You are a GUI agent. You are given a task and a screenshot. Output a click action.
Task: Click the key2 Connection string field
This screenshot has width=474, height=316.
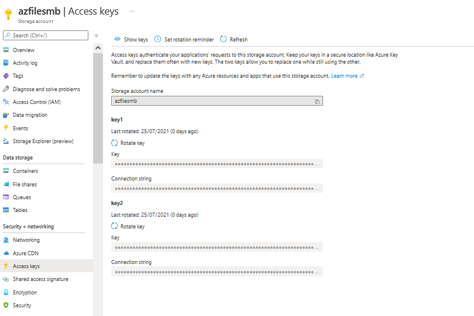click(x=217, y=272)
